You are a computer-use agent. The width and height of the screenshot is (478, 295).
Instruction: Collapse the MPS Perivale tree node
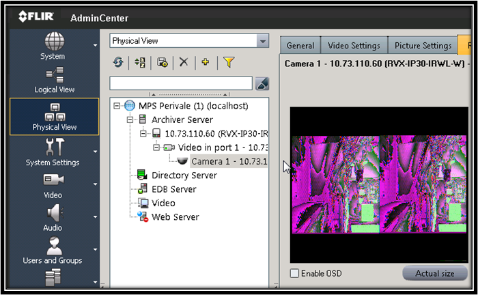117,106
